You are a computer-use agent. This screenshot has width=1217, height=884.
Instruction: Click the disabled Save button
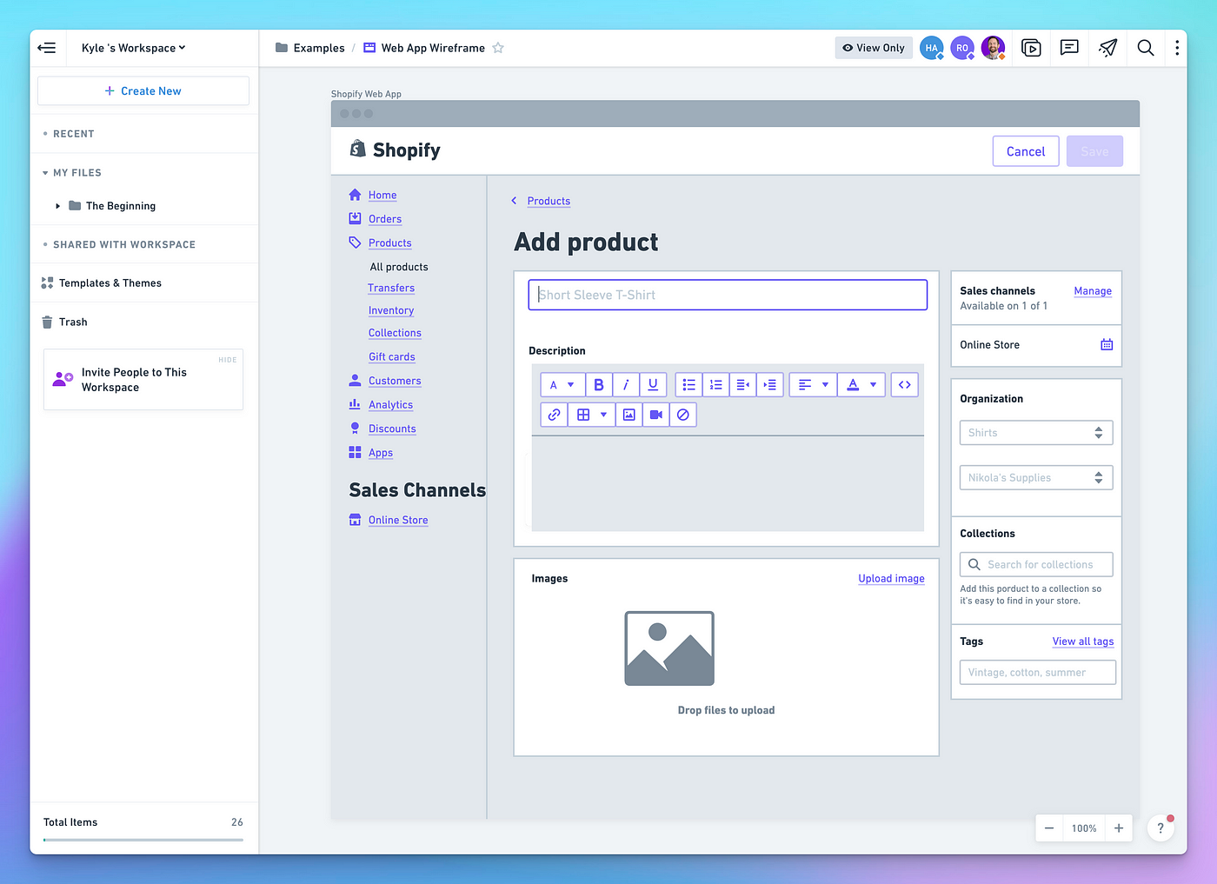click(1094, 151)
